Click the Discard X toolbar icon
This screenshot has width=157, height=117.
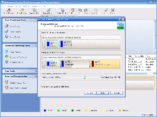pos(113,10)
